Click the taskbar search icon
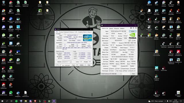Image resolution: width=184 pixels, height=103 pixels. pos(7,101)
